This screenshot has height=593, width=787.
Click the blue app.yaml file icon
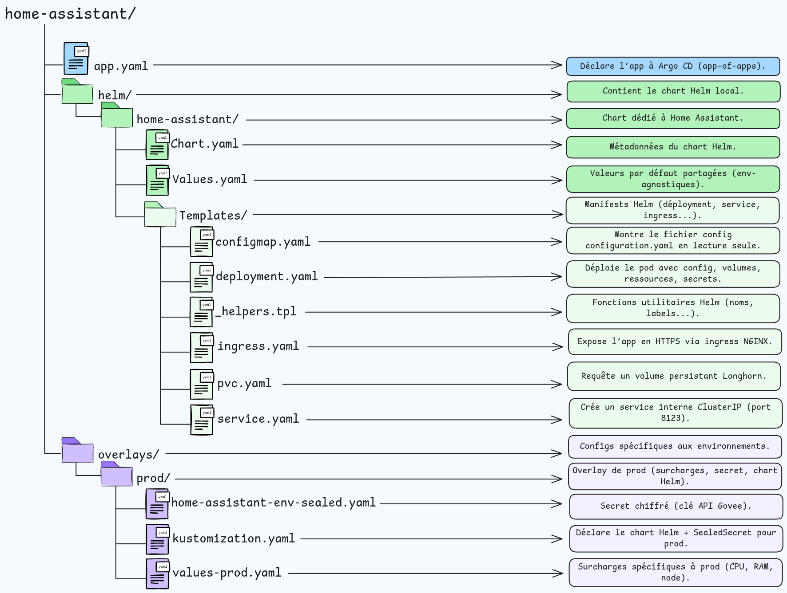click(x=76, y=59)
